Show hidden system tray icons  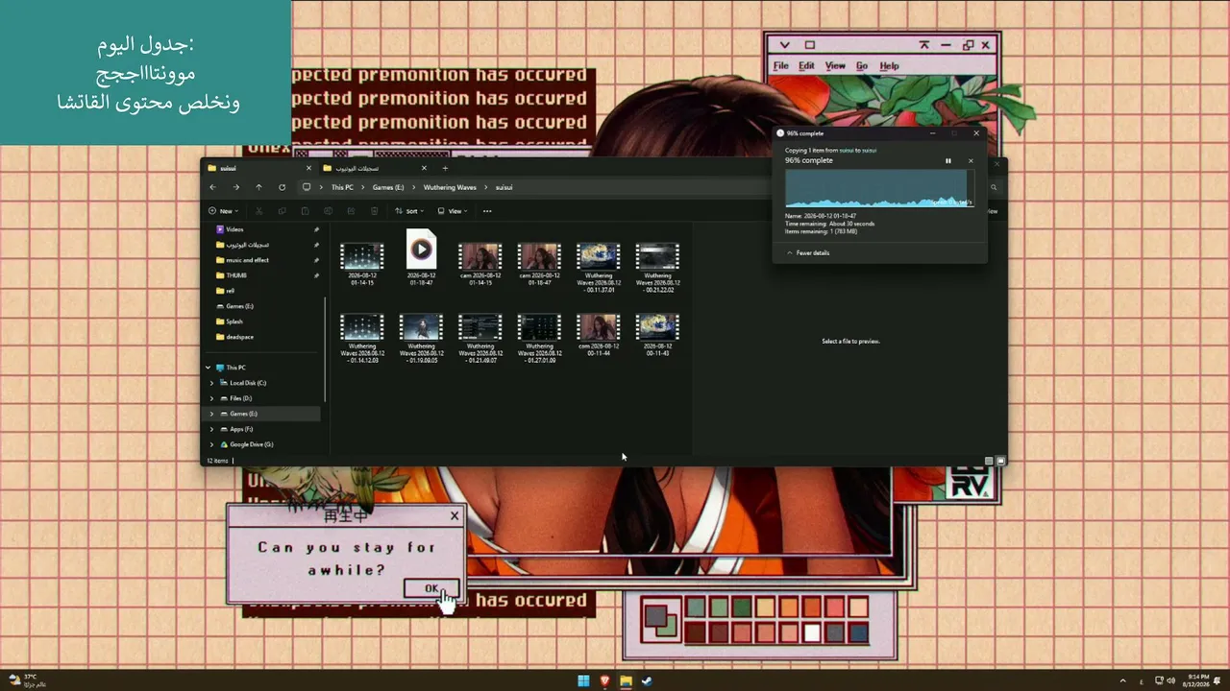pos(1122,681)
